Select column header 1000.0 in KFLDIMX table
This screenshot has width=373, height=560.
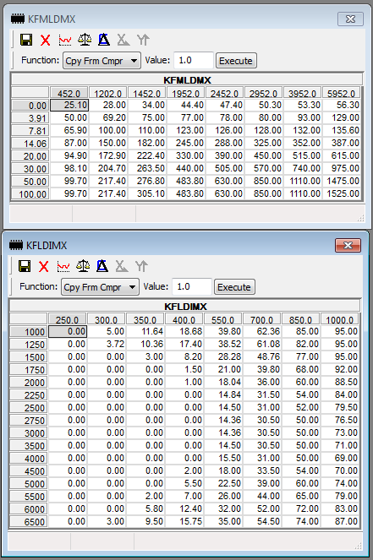[x=340, y=319]
